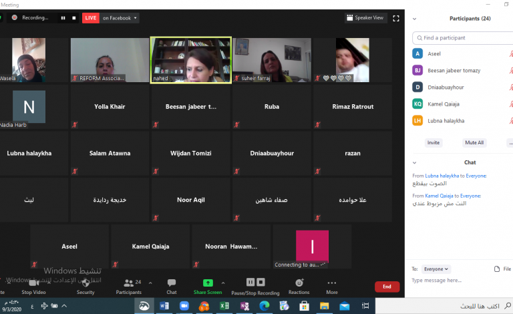Stop recording from bottom toolbar

click(261, 282)
